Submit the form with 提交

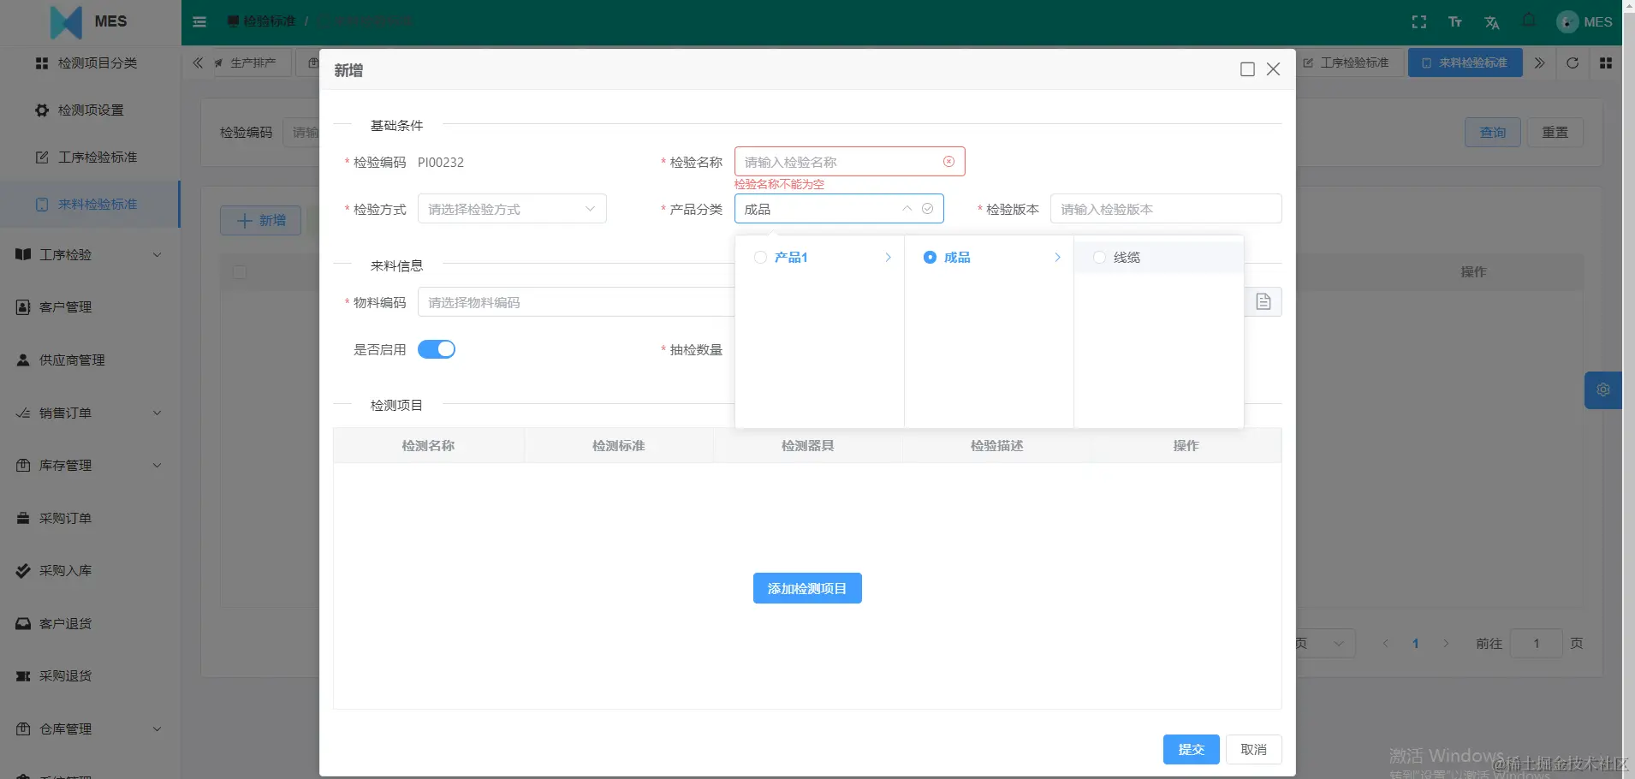pos(1191,750)
